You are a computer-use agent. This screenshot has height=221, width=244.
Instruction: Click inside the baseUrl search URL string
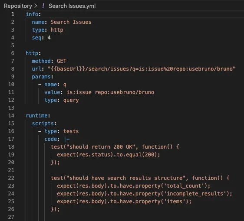tap(142, 69)
